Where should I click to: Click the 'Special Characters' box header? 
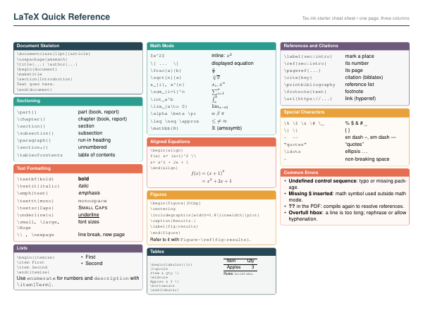click(x=345, y=112)
